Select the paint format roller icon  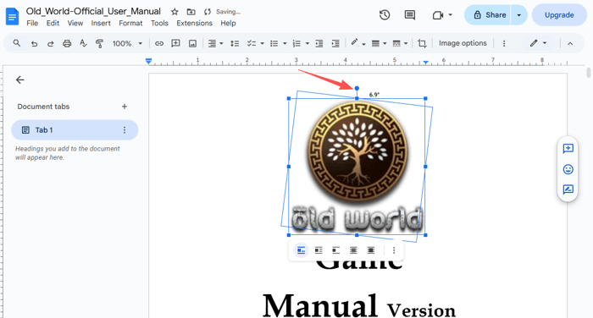click(x=99, y=43)
